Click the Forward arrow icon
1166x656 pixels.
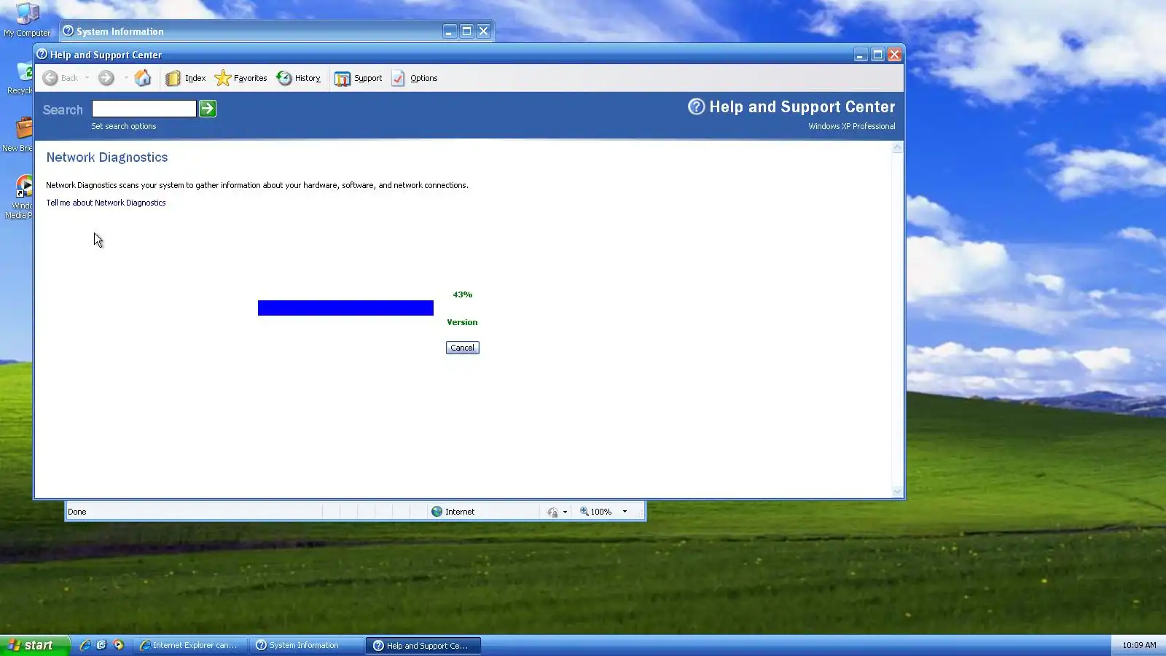coord(106,78)
